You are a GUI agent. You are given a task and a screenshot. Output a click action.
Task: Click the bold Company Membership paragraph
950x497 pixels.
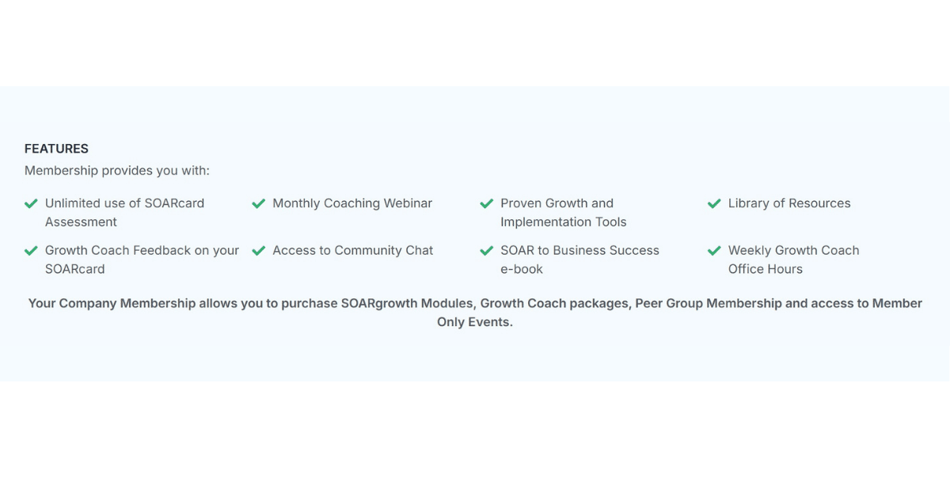click(x=475, y=304)
